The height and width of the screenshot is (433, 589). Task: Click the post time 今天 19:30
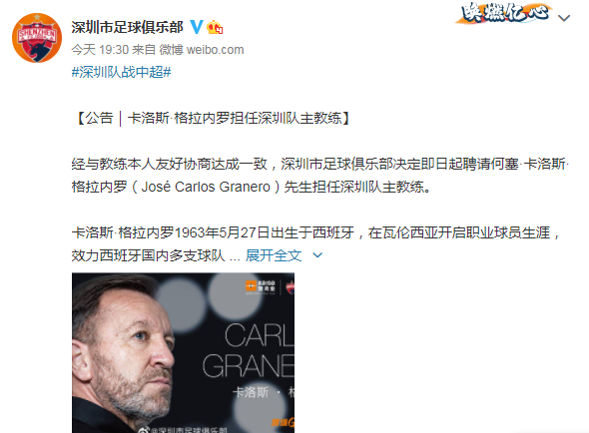(100, 50)
